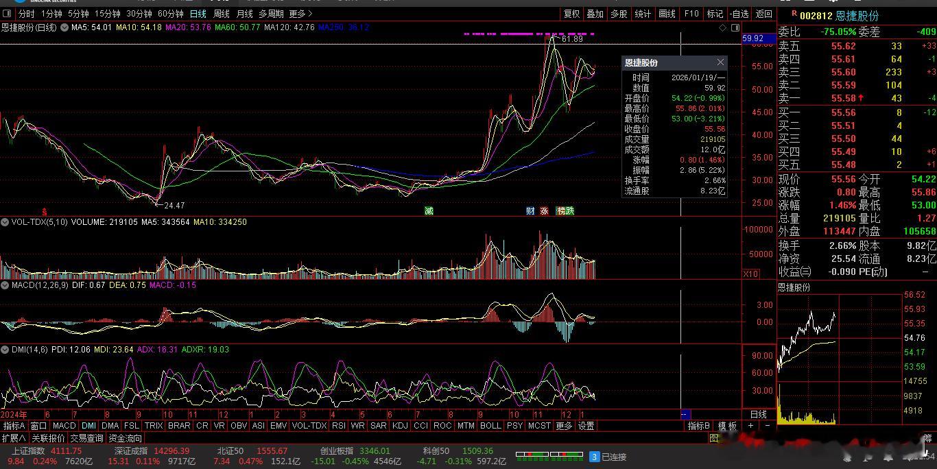Open the 多周期 multi-period view
This screenshot has width=937, height=469.
pyautogui.click(x=271, y=14)
